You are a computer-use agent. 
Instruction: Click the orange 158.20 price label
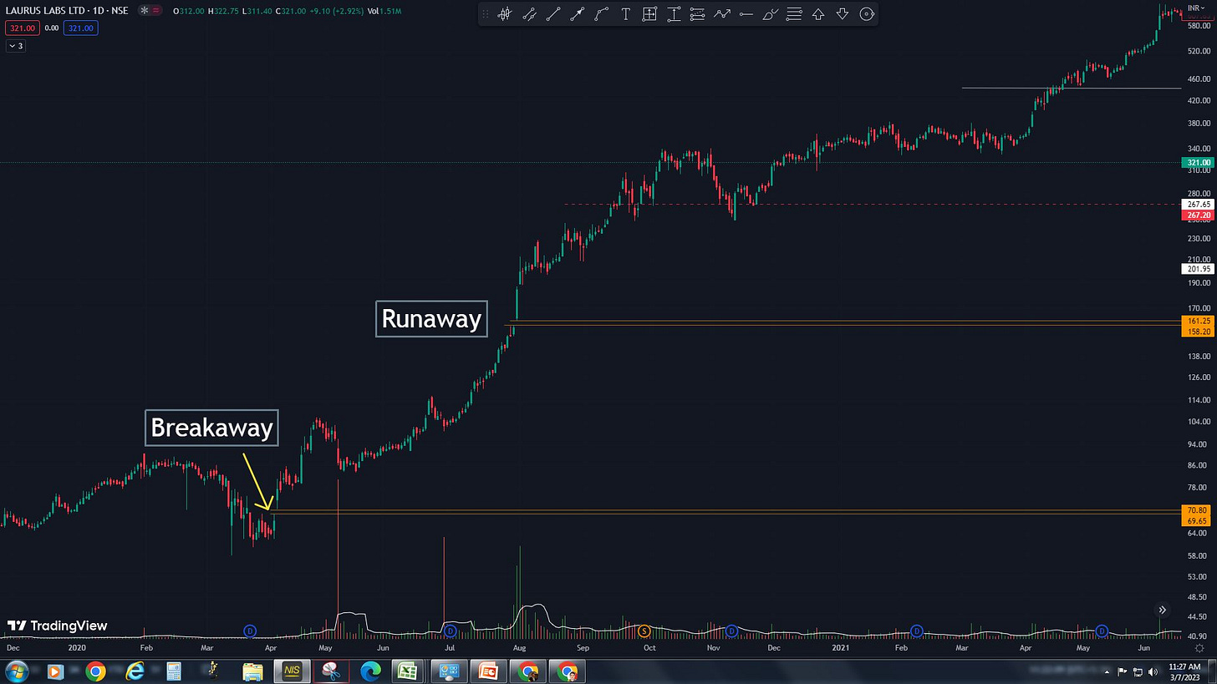1199,332
